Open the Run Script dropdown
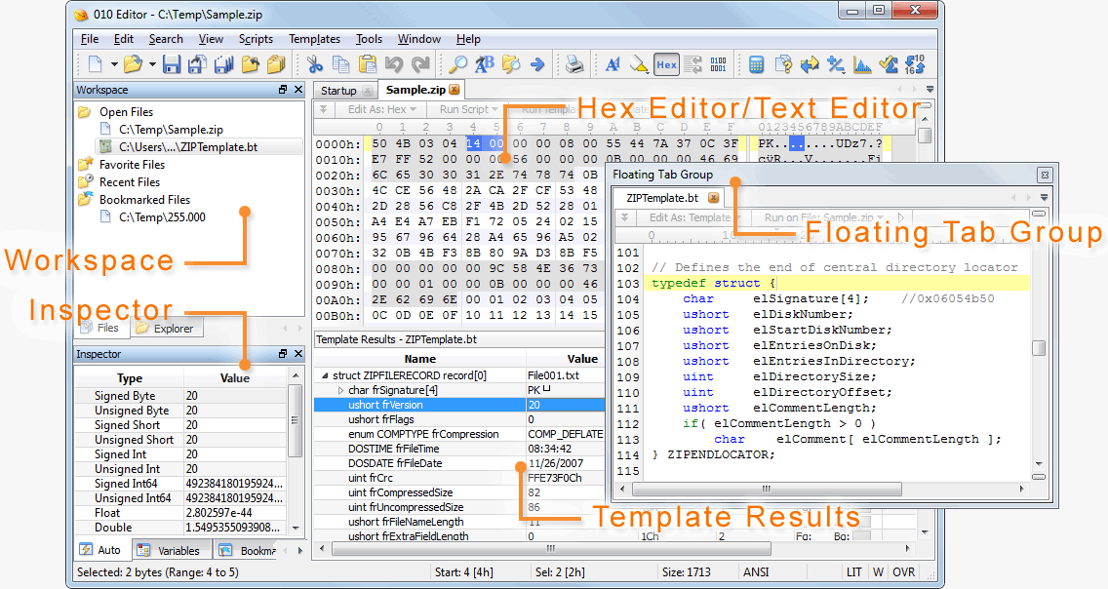This screenshot has width=1108, height=589. coord(468,109)
